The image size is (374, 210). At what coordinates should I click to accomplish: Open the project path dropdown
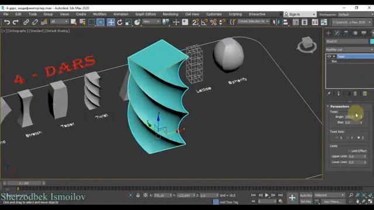352,22
